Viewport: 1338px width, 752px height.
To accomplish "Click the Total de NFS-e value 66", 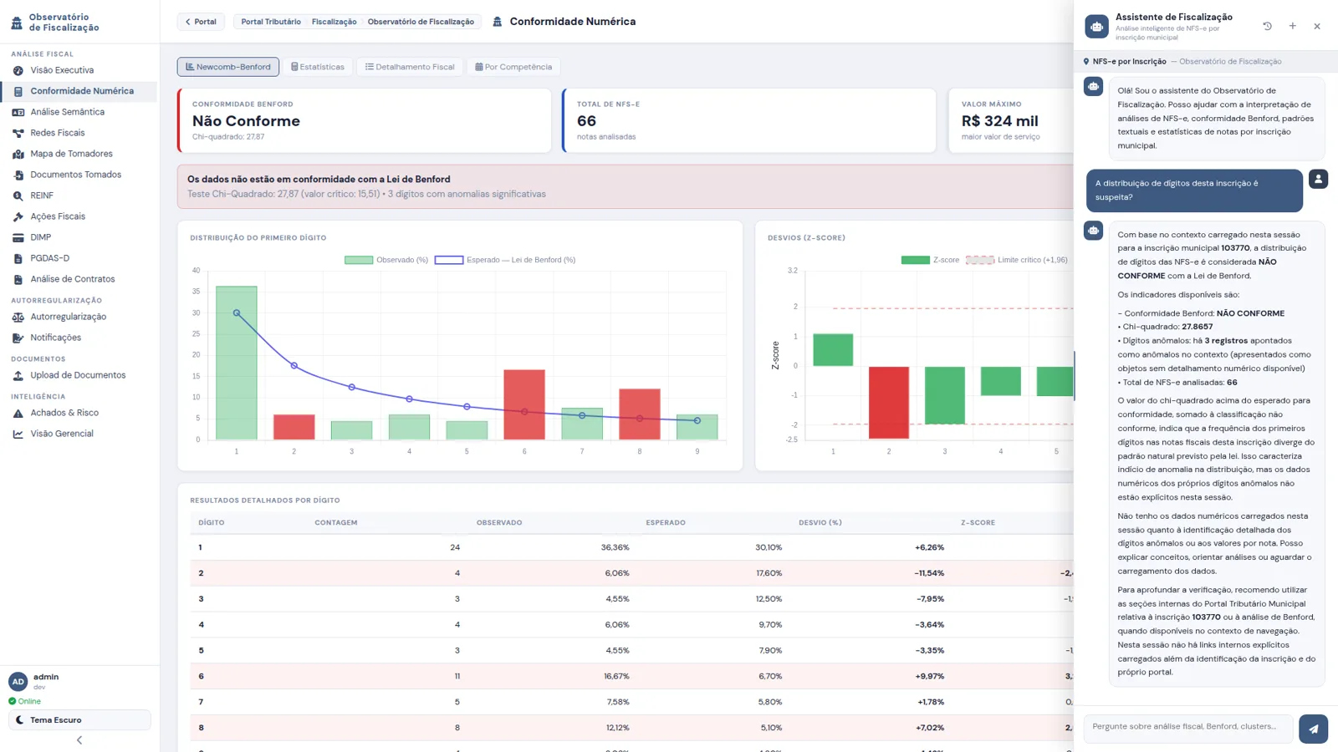I will [x=586, y=121].
